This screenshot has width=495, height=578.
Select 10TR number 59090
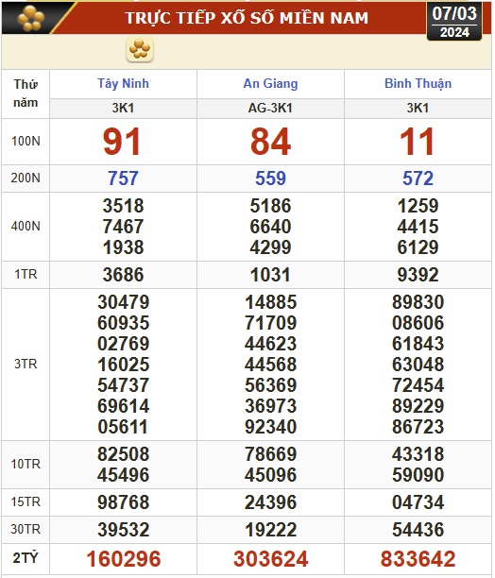coord(418,475)
